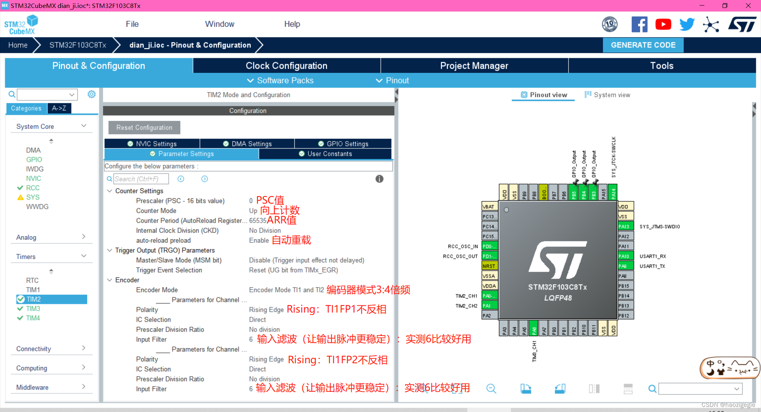The width and height of the screenshot is (761, 412).
Task: Open the Window menu
Action: (220, 24)
